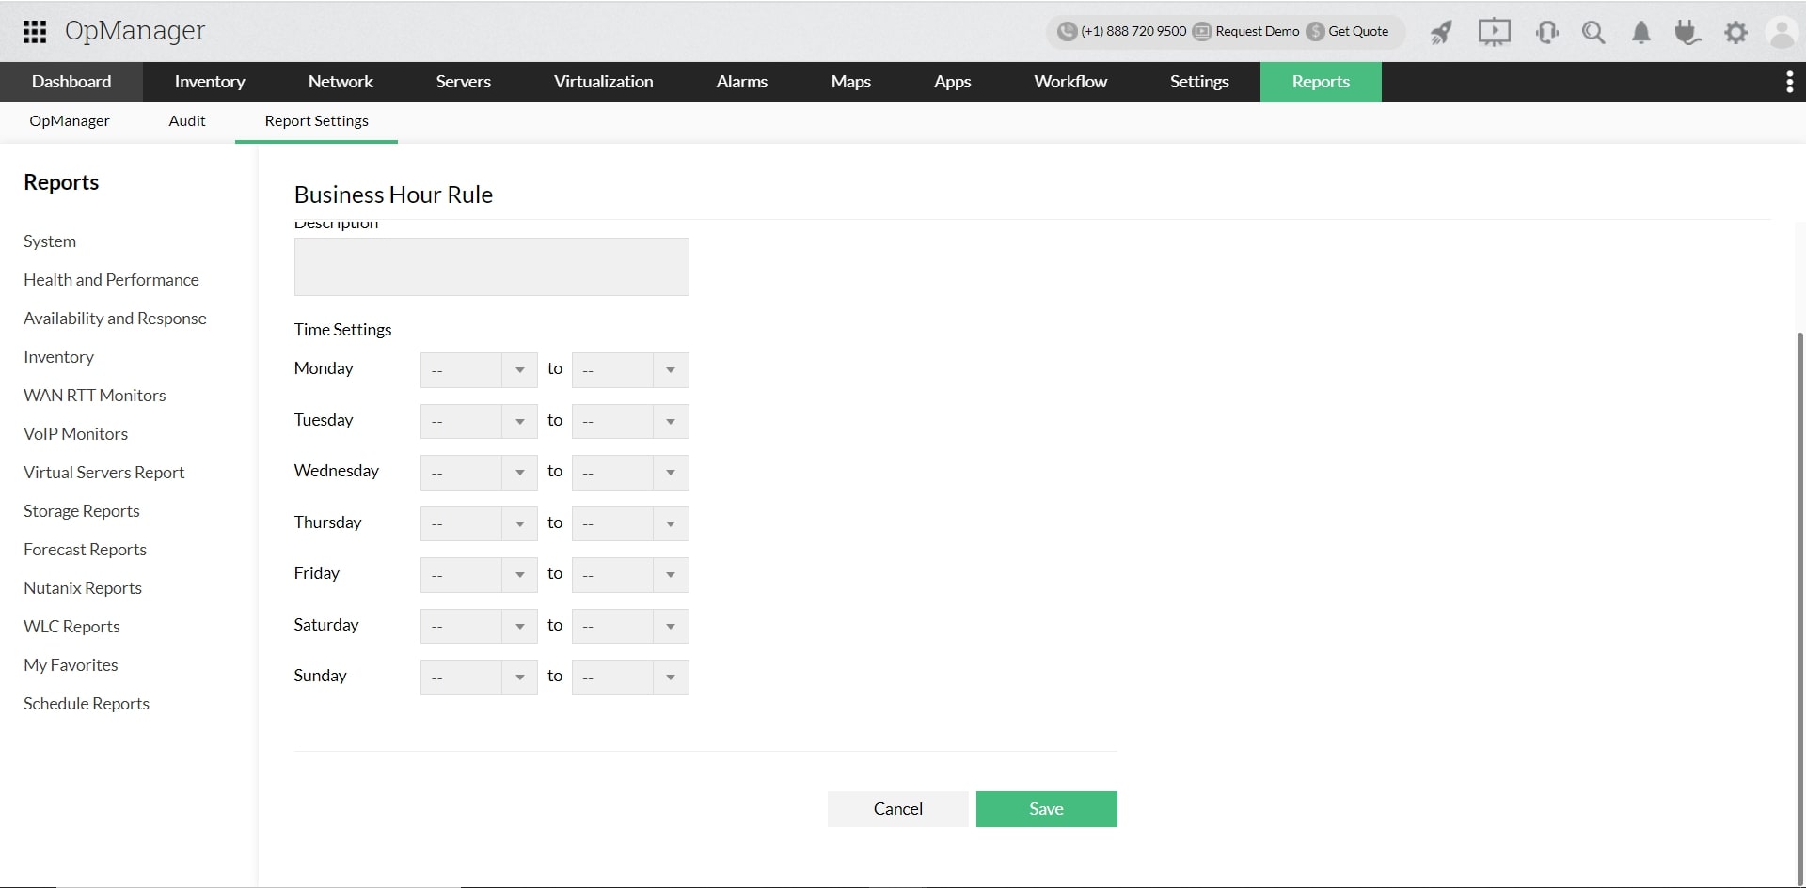Click the training video icon

pyautogui.click(x=1494, y=31)
